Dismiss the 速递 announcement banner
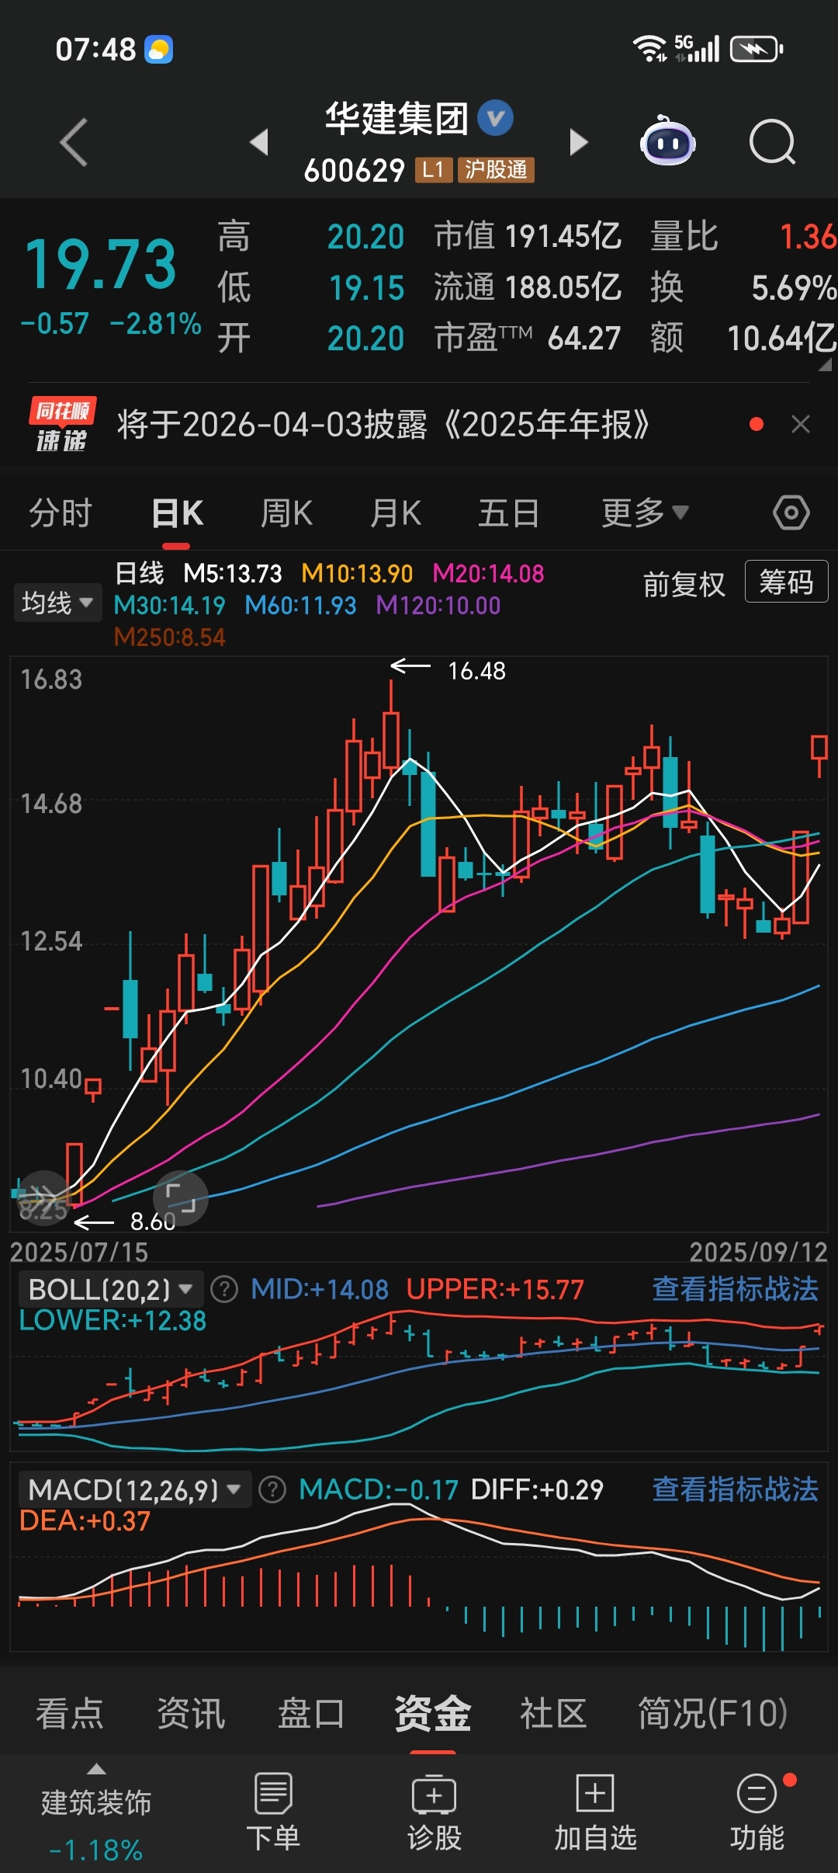Viewport: 838px width, 1873px height. pyautogui.click(x=801, y=424)
